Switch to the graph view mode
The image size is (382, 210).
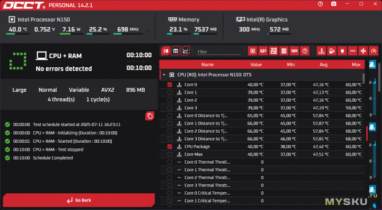point(185,51)
